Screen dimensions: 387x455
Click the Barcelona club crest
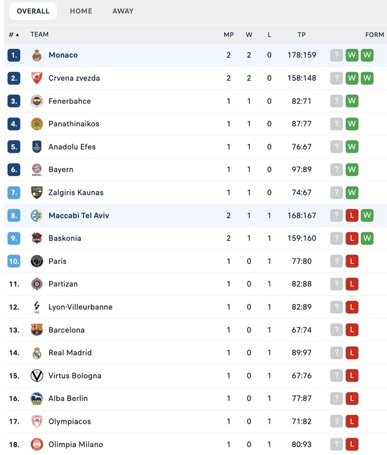click(x=37, y=330)
